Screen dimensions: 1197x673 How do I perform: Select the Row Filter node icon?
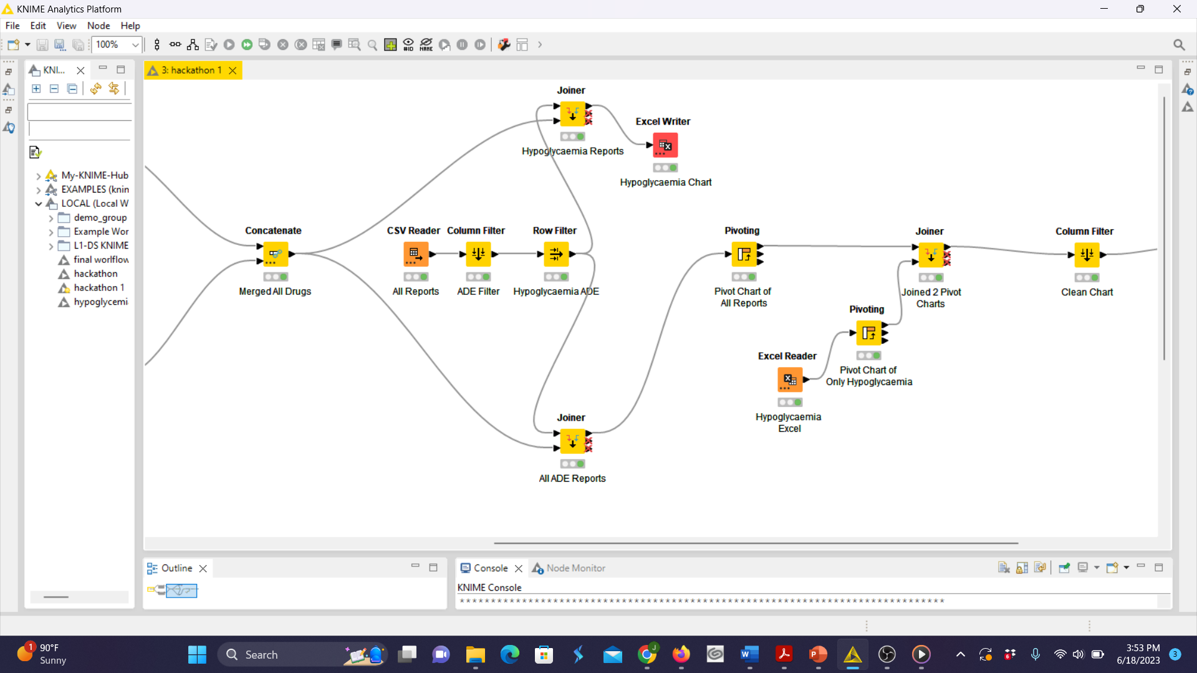(x=555, y=254)
